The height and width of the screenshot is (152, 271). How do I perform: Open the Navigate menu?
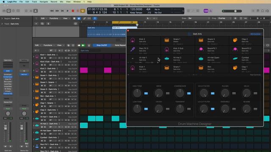click(44, 2)
